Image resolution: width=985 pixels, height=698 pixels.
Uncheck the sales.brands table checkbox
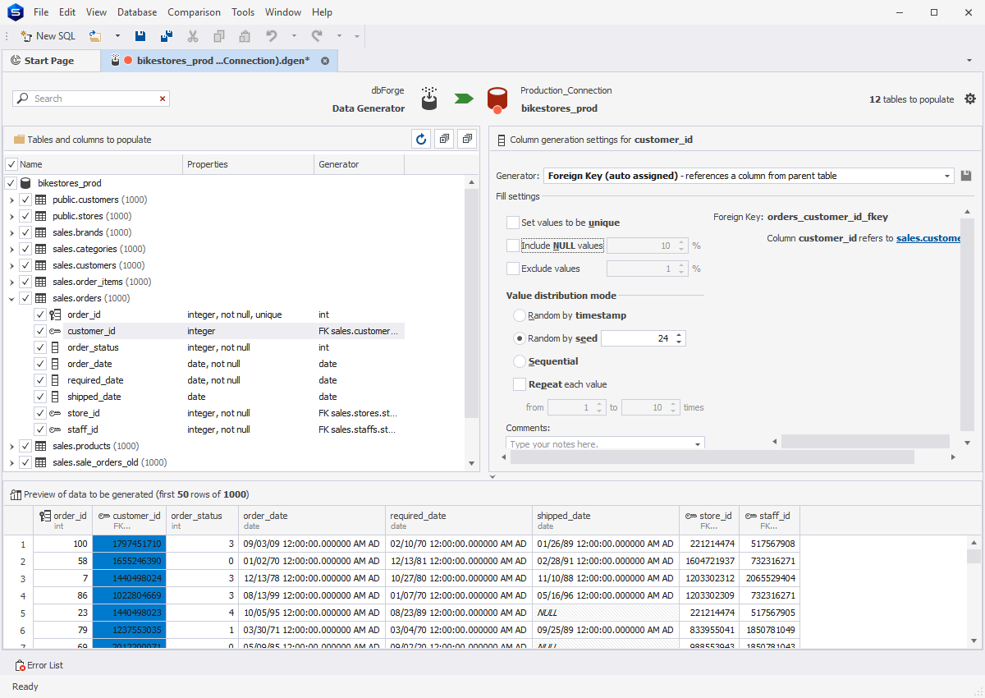25,232
